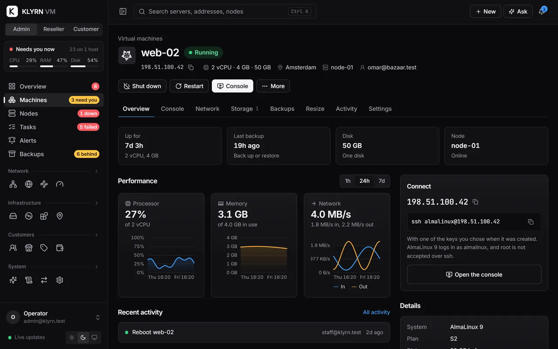Open the map pin icon under Infrastructure

[x=60, y=216]
